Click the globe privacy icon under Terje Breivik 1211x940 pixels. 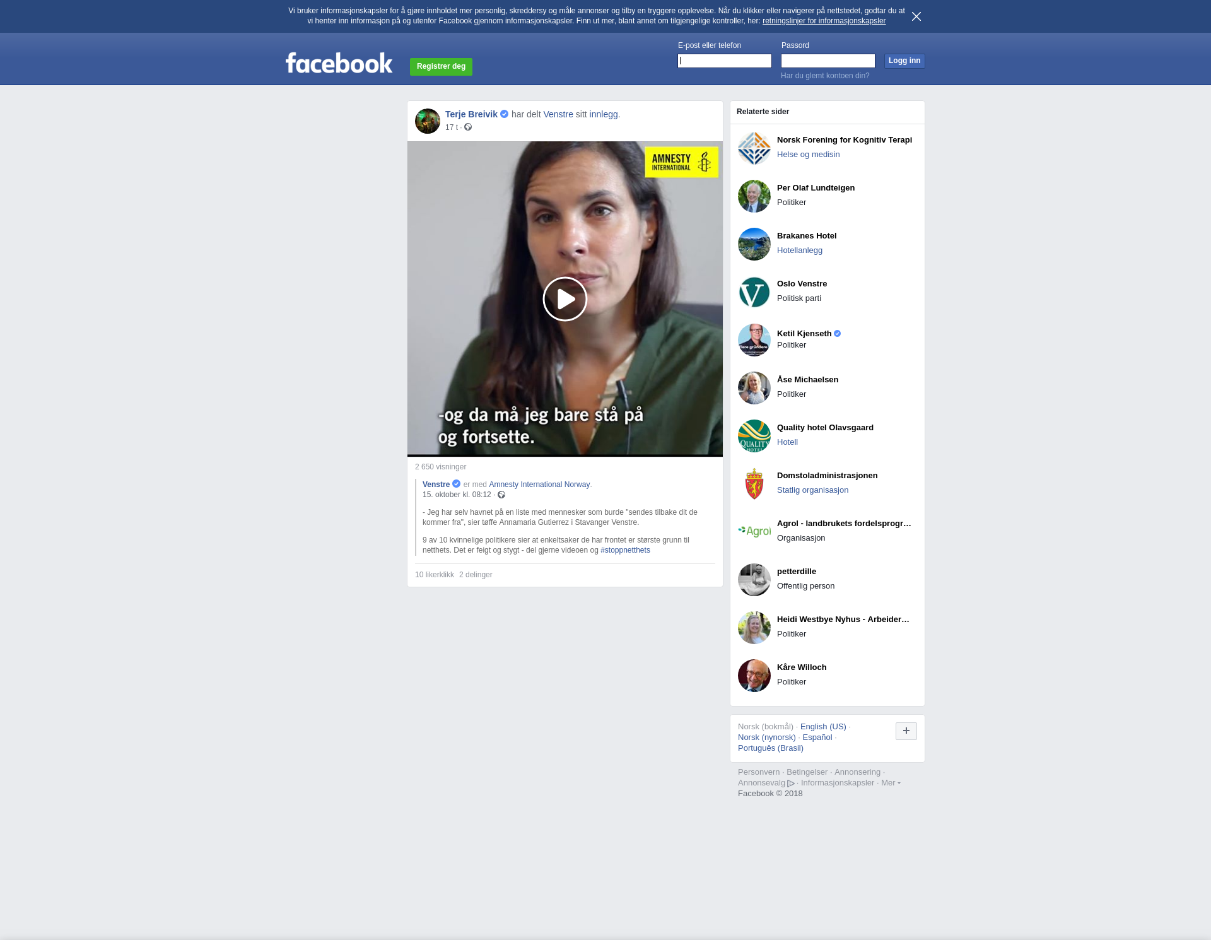point(468,127)
